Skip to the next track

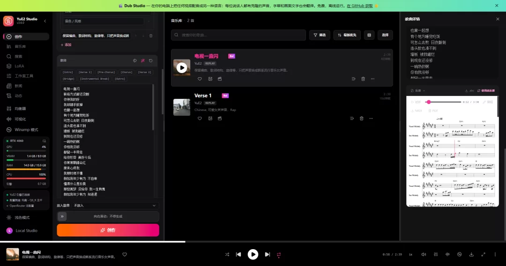tap(267, 254)
